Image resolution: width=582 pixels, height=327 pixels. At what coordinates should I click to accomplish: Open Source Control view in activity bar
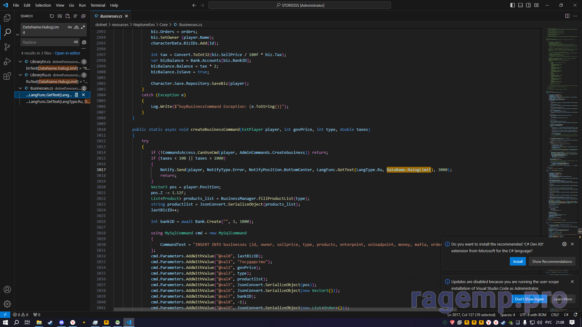point(7,47)
